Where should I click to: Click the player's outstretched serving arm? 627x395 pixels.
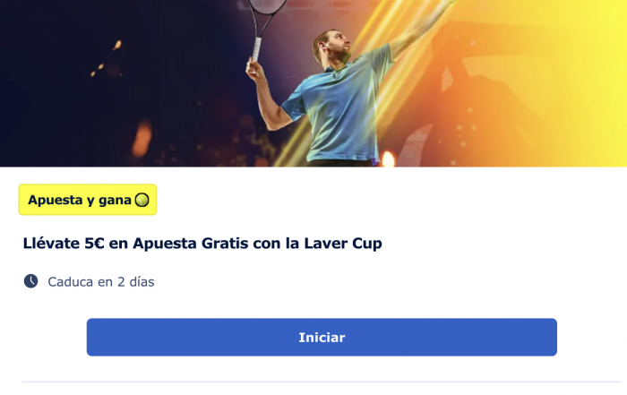[x=420, y=28]
